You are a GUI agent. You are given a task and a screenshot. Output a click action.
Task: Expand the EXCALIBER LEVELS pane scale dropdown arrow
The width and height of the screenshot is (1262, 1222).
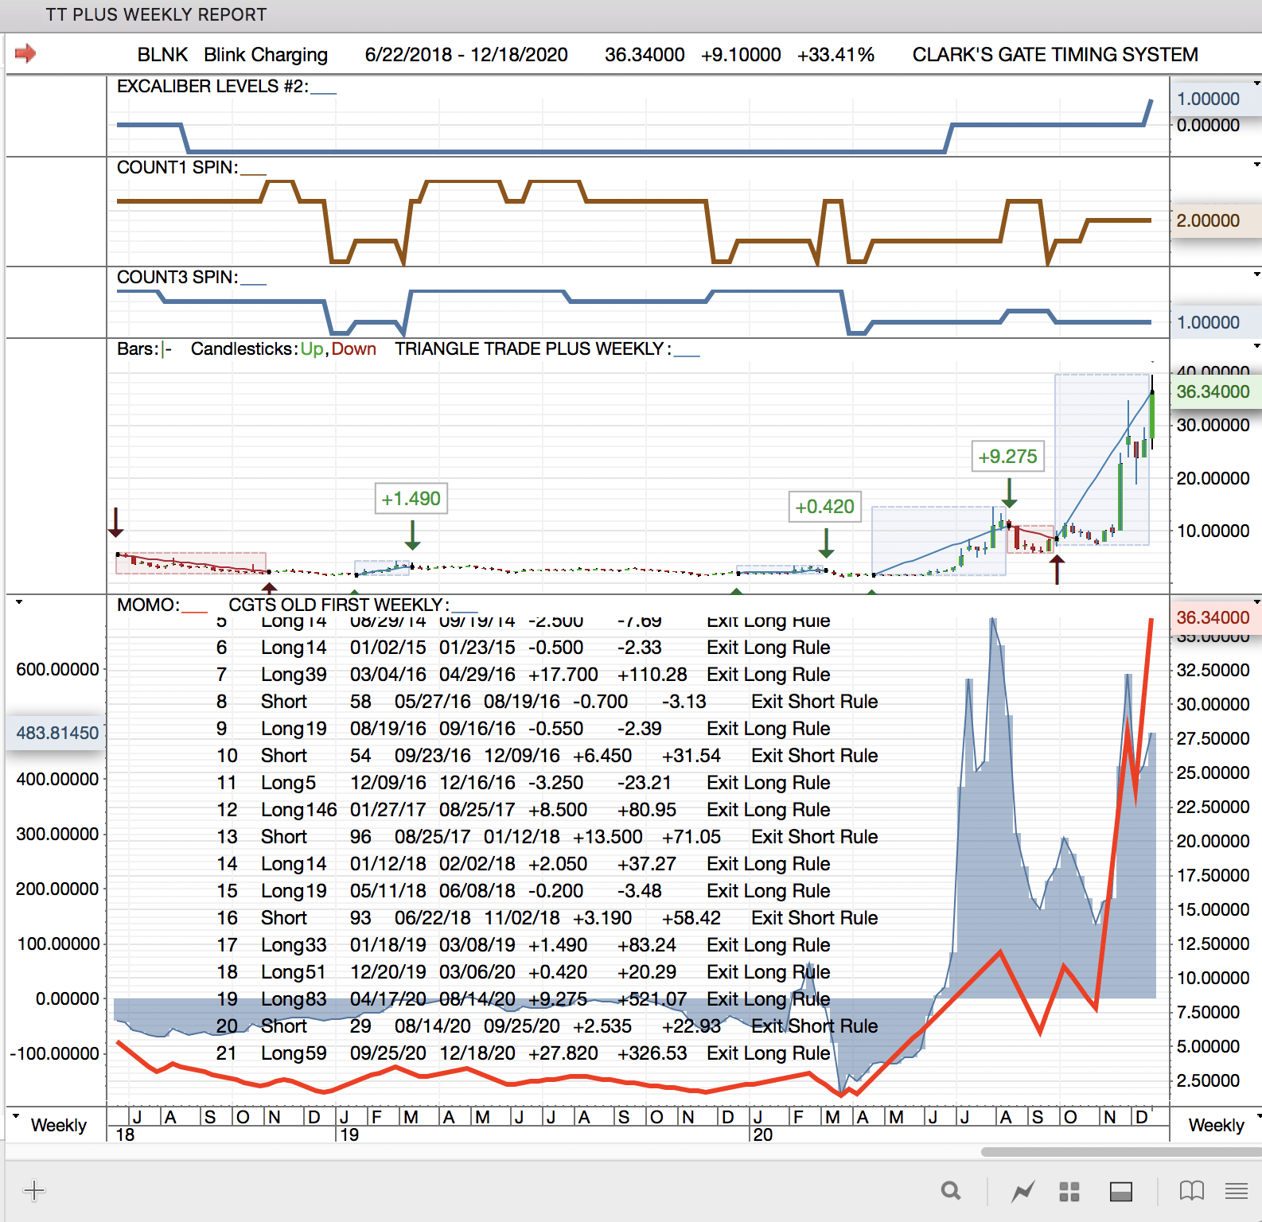pyautogui.click(x=1256, y=83)
